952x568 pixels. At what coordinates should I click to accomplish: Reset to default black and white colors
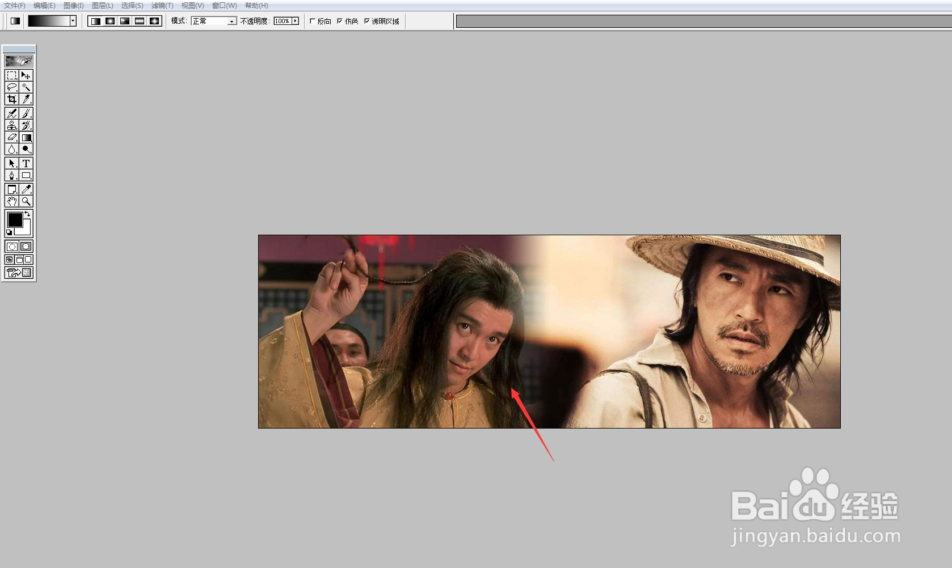9,232
